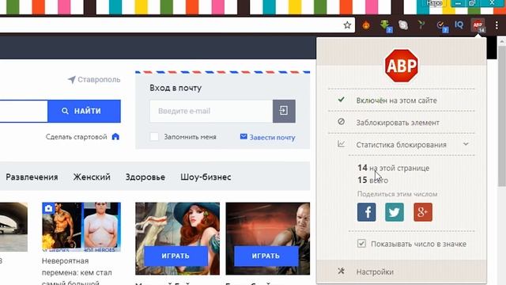Viewport: 506px width, 285px height.
Task: Open the Развлечения section tab
Action: tap(32, 177)
